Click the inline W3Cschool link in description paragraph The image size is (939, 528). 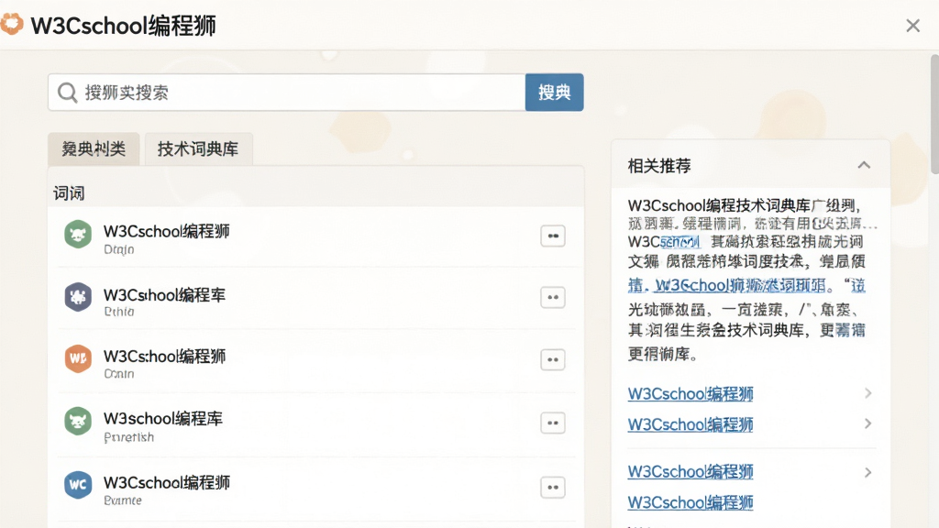(740, 286)
